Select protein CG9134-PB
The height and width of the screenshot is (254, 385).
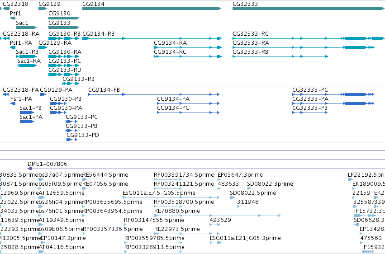[x=154, y=94]
